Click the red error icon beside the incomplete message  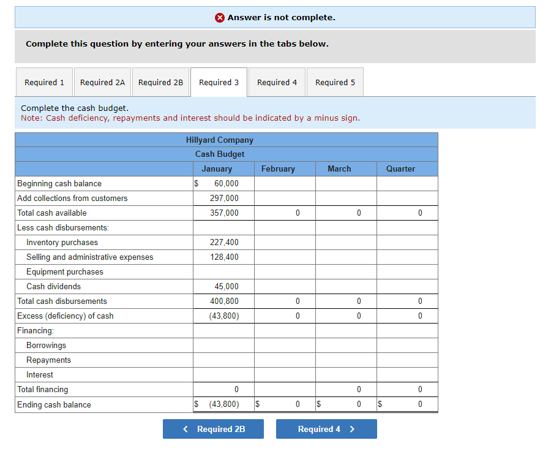(x=221, y=17)
